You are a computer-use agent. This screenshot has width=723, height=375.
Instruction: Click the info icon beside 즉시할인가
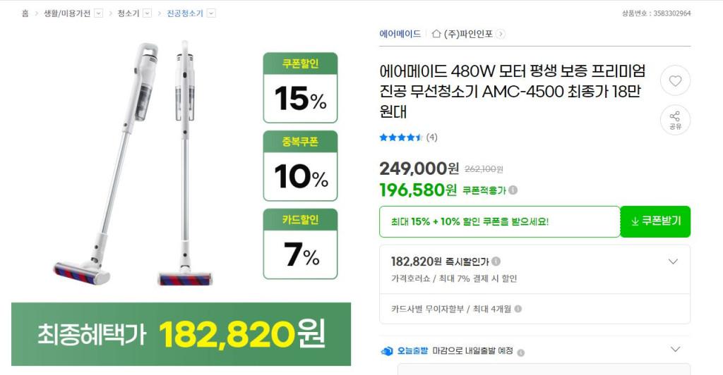pos(496,262)
